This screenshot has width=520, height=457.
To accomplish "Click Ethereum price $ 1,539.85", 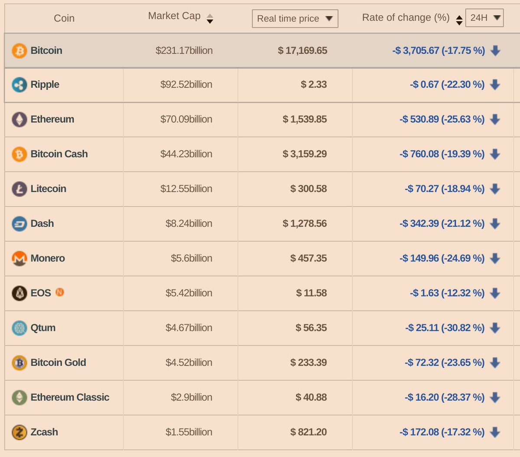I will [x=305, y=119].
